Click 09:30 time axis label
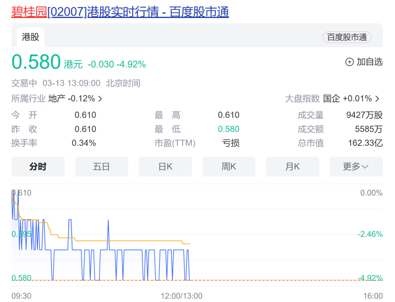 [22, 296]
